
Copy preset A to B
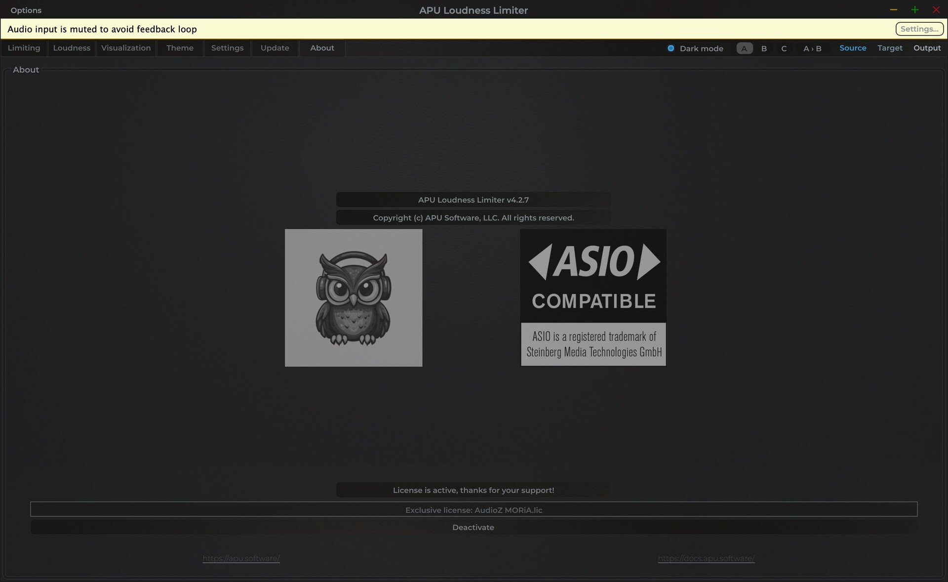point(812,48)
